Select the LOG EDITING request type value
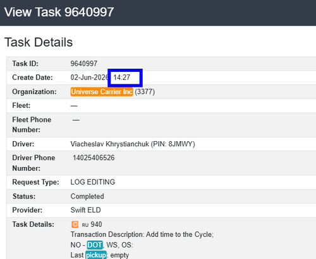Viewport: 316px width, 259px height. pyautogui.click(x=93, y=182)
